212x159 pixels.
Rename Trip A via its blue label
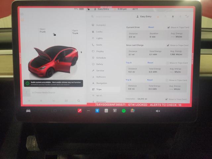point(129,63)
